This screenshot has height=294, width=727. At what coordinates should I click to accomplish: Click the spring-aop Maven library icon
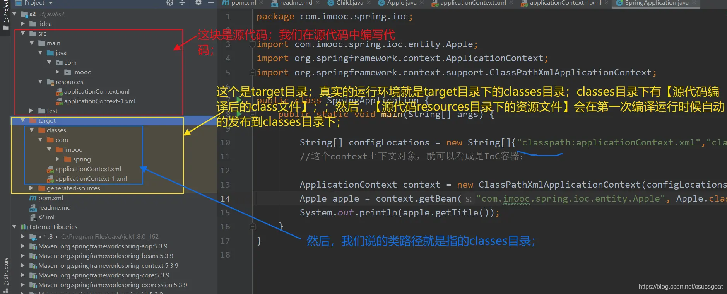[x=33, y=246]
